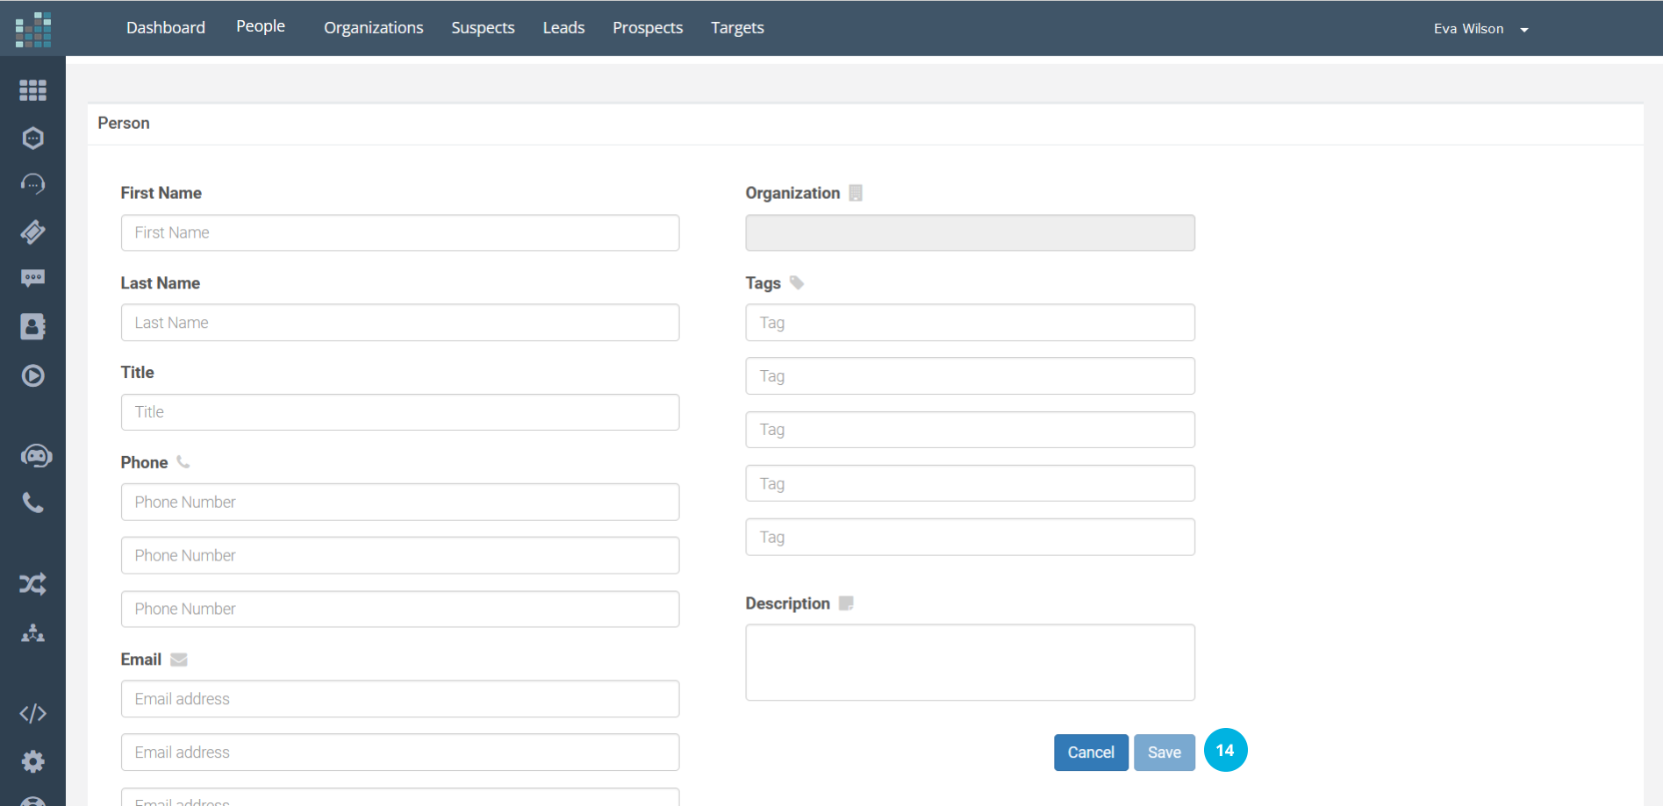Open the hexagon chat icon in sidebar
1663x806 pixels.
click(x=33, y=138)
